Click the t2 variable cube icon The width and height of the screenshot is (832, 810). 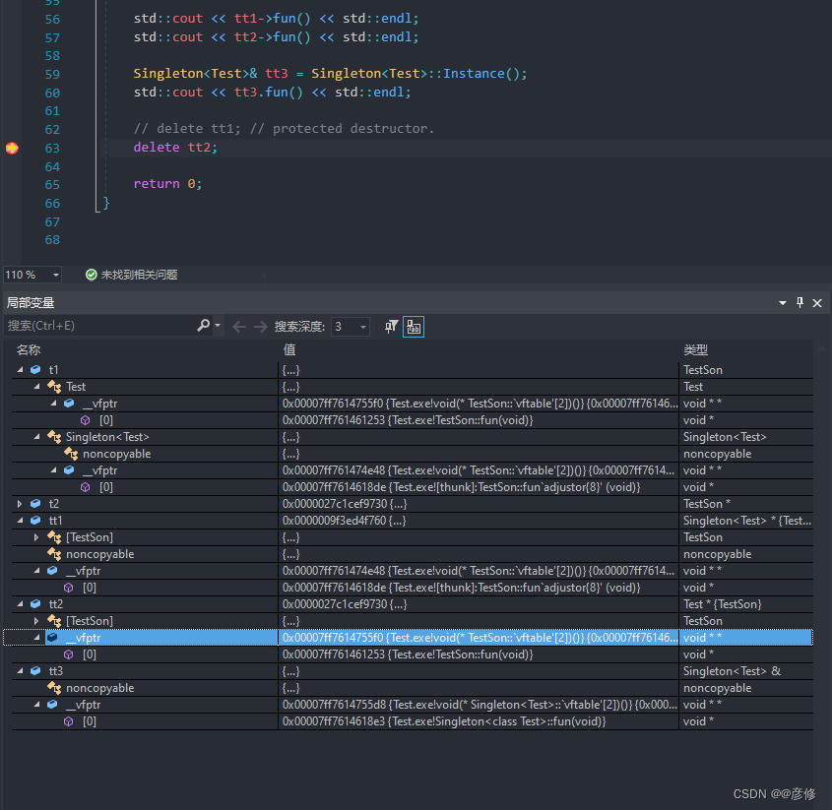coord(35,503)
